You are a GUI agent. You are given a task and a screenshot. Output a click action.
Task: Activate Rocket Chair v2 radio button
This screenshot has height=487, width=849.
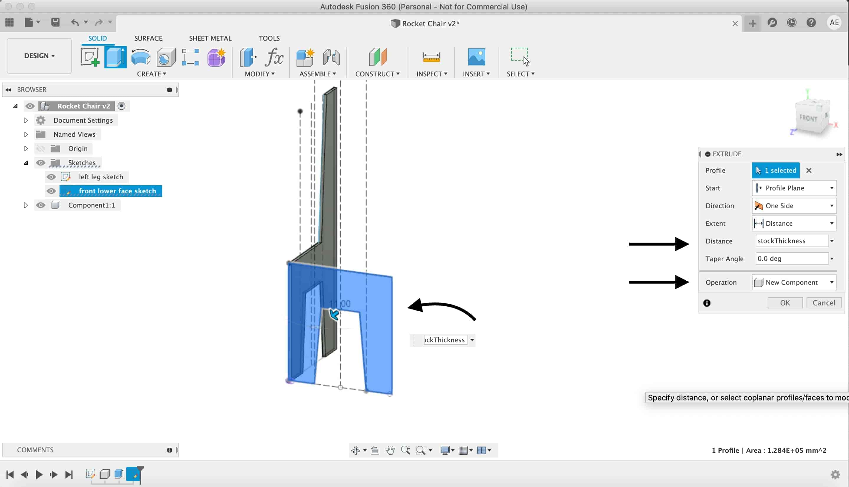click(121, 106)
